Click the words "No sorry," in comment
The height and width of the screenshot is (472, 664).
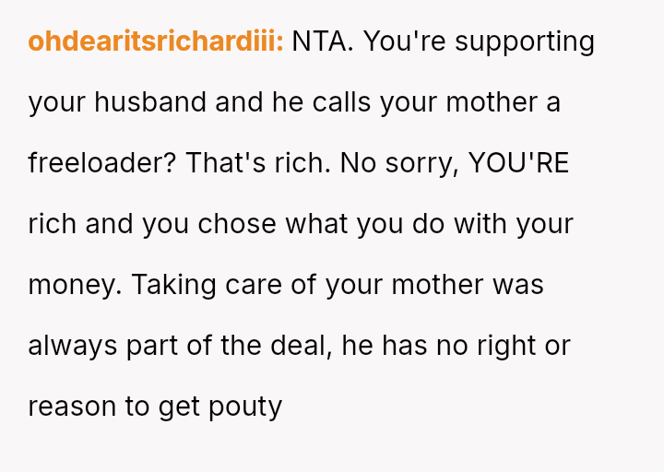pyautogui.click(x=399, y=163)
